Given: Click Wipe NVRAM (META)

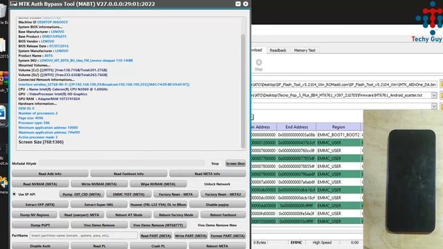Looking at the screenshot, I should (159, 184).
